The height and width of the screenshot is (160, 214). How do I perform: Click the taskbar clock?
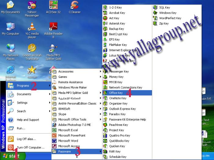[x=205, y=156]
